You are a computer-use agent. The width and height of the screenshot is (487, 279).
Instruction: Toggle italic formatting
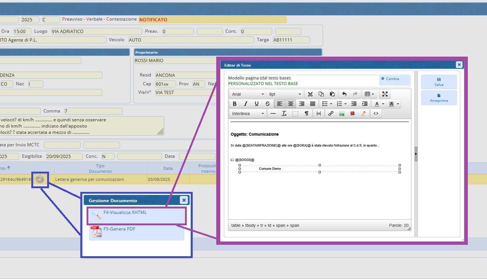point(246,104)
